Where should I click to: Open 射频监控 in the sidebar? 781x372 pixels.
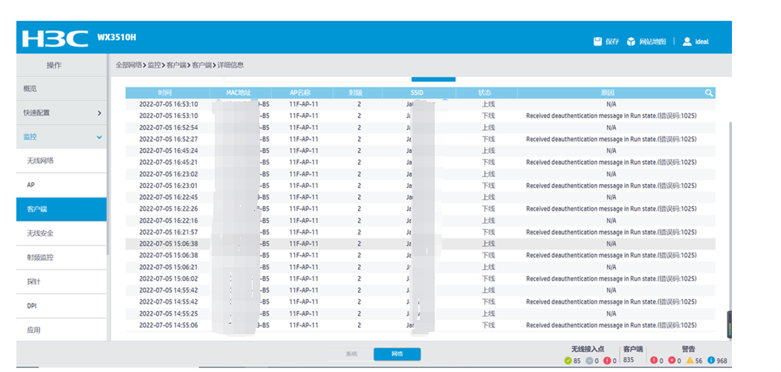[61, 258]
